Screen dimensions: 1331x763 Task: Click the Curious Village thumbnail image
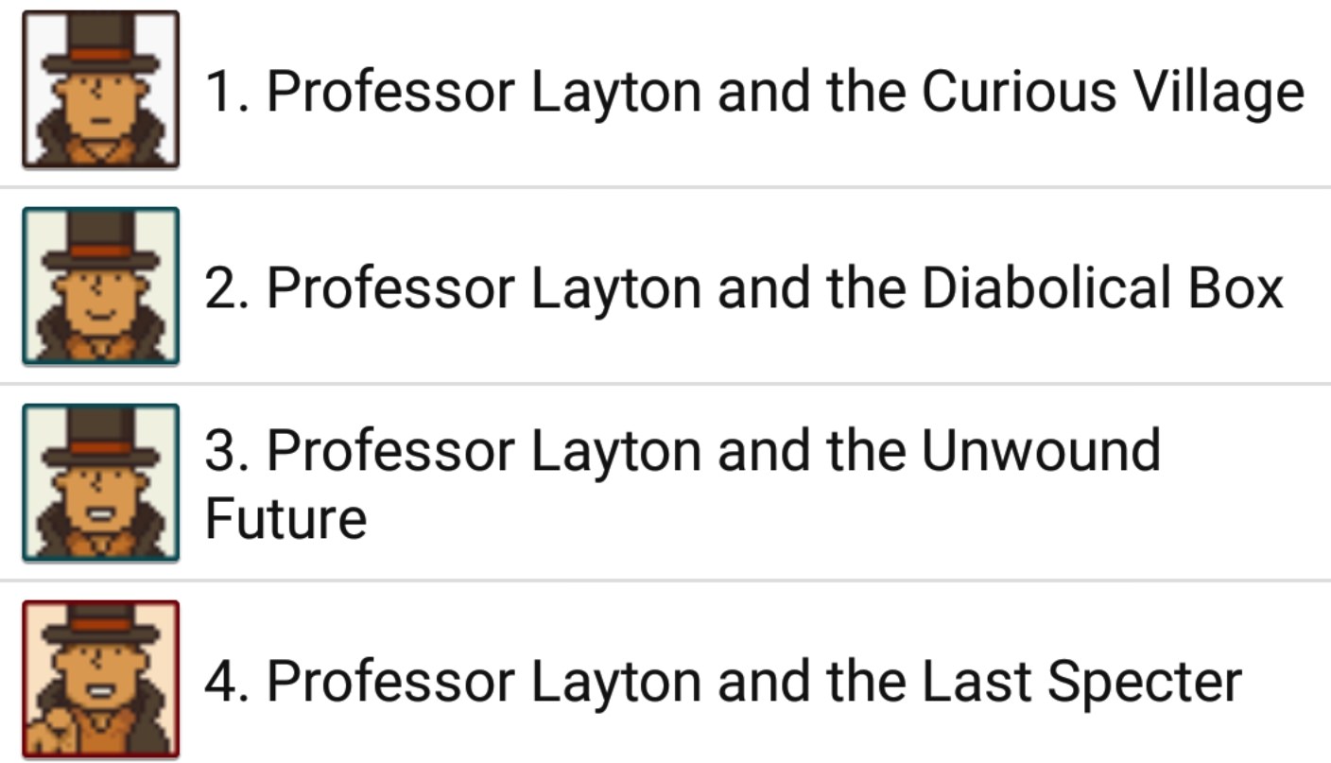tap(101, 89)
